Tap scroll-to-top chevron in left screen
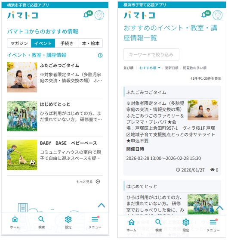The height and width of the screenshot is (240, 228). tap(102, 205)
